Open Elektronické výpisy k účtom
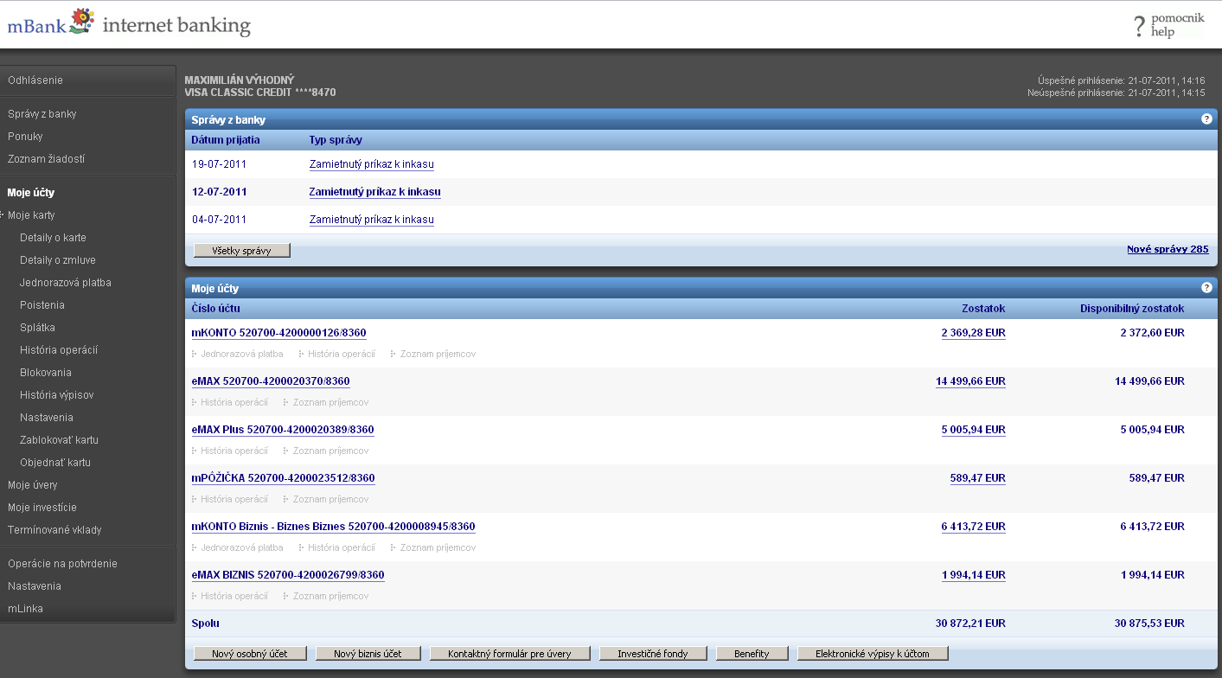1222x678 pixels. (873, 654)
